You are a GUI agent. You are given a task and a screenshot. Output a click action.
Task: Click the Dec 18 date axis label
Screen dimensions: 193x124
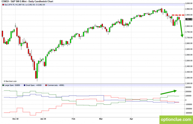tap(16, 119)
